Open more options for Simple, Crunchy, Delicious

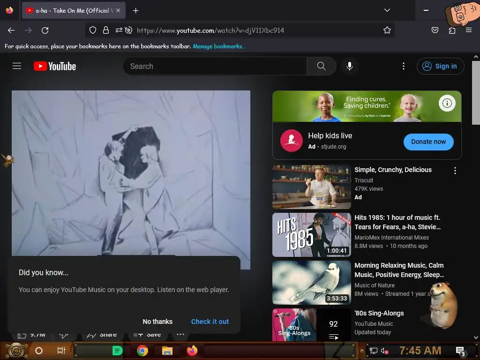pos(455,171)
